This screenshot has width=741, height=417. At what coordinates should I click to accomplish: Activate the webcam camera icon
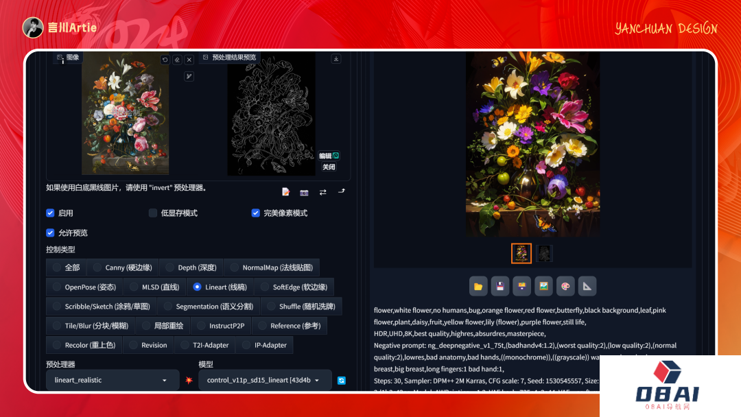click(x=304, y=192)
